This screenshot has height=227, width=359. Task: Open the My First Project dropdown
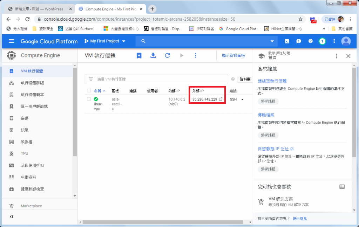105,41
